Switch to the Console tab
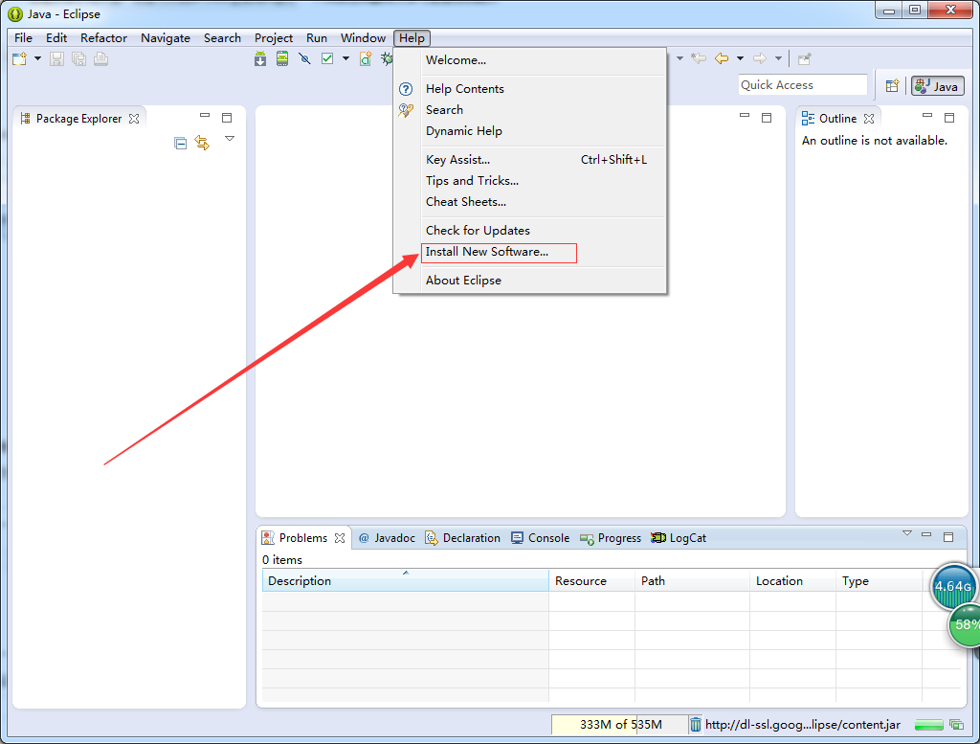 click(x=540, y=538)
